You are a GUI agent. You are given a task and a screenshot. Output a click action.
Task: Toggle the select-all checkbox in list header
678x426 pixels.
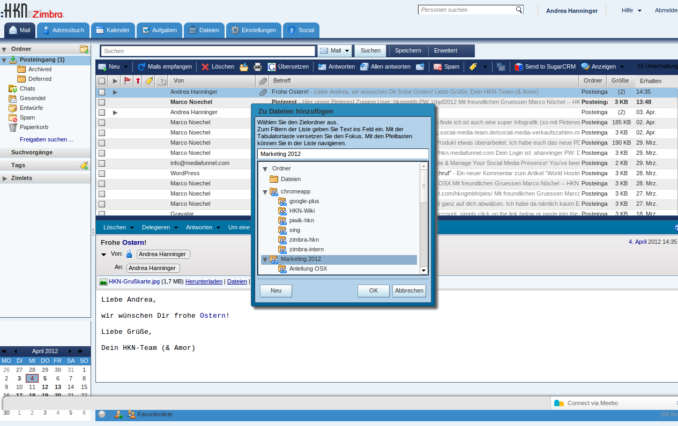pyautogui.click(x=102, y=81)
